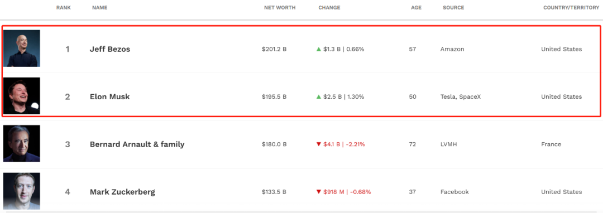603x213 pixels.
Task: Click red down arrow for Mark Zuckerberg
Action: (318, 192)
